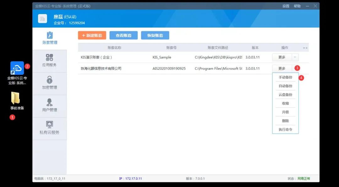Viewport: 339px width, 187px height.
Task: Close the 系统管理 window
Action: point(315,6)
